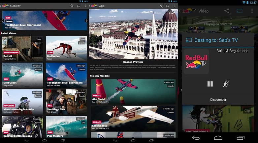Open Pipe Masters surf clip
Viewport: 258px width, 143px height.
click(x=66, y=127)
